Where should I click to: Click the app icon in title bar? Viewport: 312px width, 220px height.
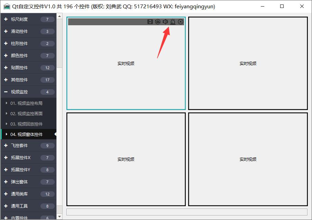(x=7, y=7)
